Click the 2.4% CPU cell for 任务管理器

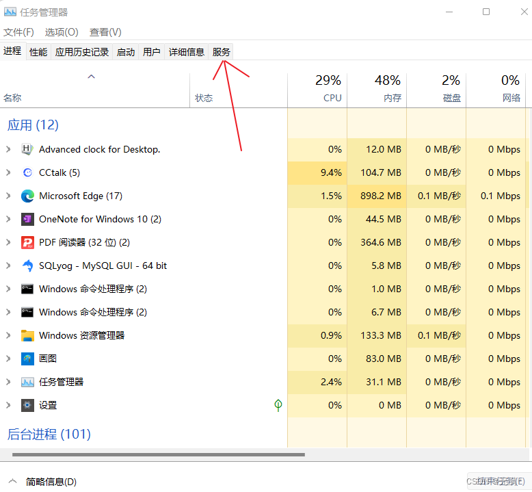317,382
